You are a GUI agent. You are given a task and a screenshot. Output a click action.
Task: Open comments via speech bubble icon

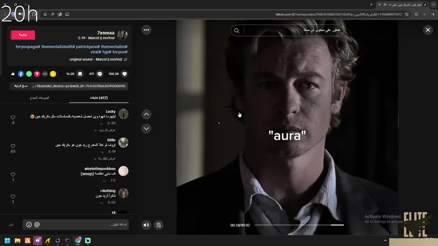pyautogui.click(x=100, y=74)
